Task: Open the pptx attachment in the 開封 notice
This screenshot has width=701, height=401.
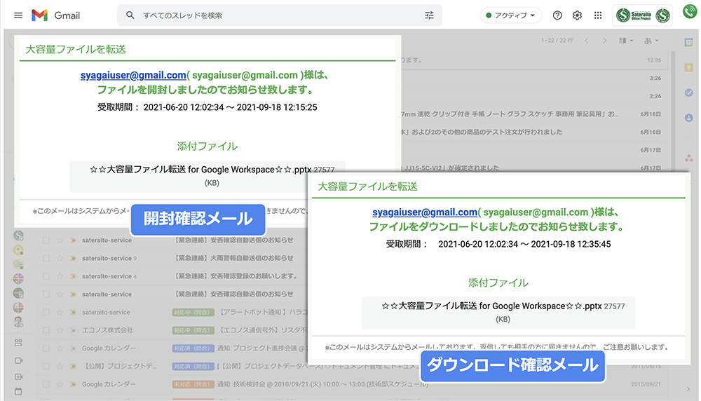Action: [207, 176]
